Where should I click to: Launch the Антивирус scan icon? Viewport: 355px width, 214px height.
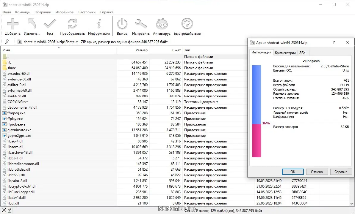click(162, 24)
